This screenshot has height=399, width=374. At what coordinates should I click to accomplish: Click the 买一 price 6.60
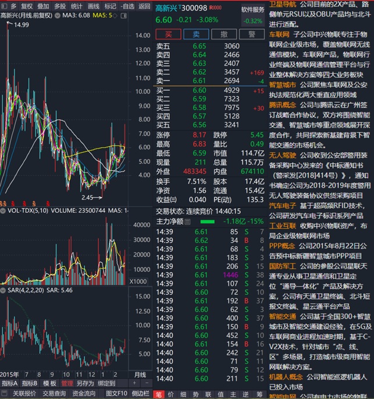(x=199, y=90)
